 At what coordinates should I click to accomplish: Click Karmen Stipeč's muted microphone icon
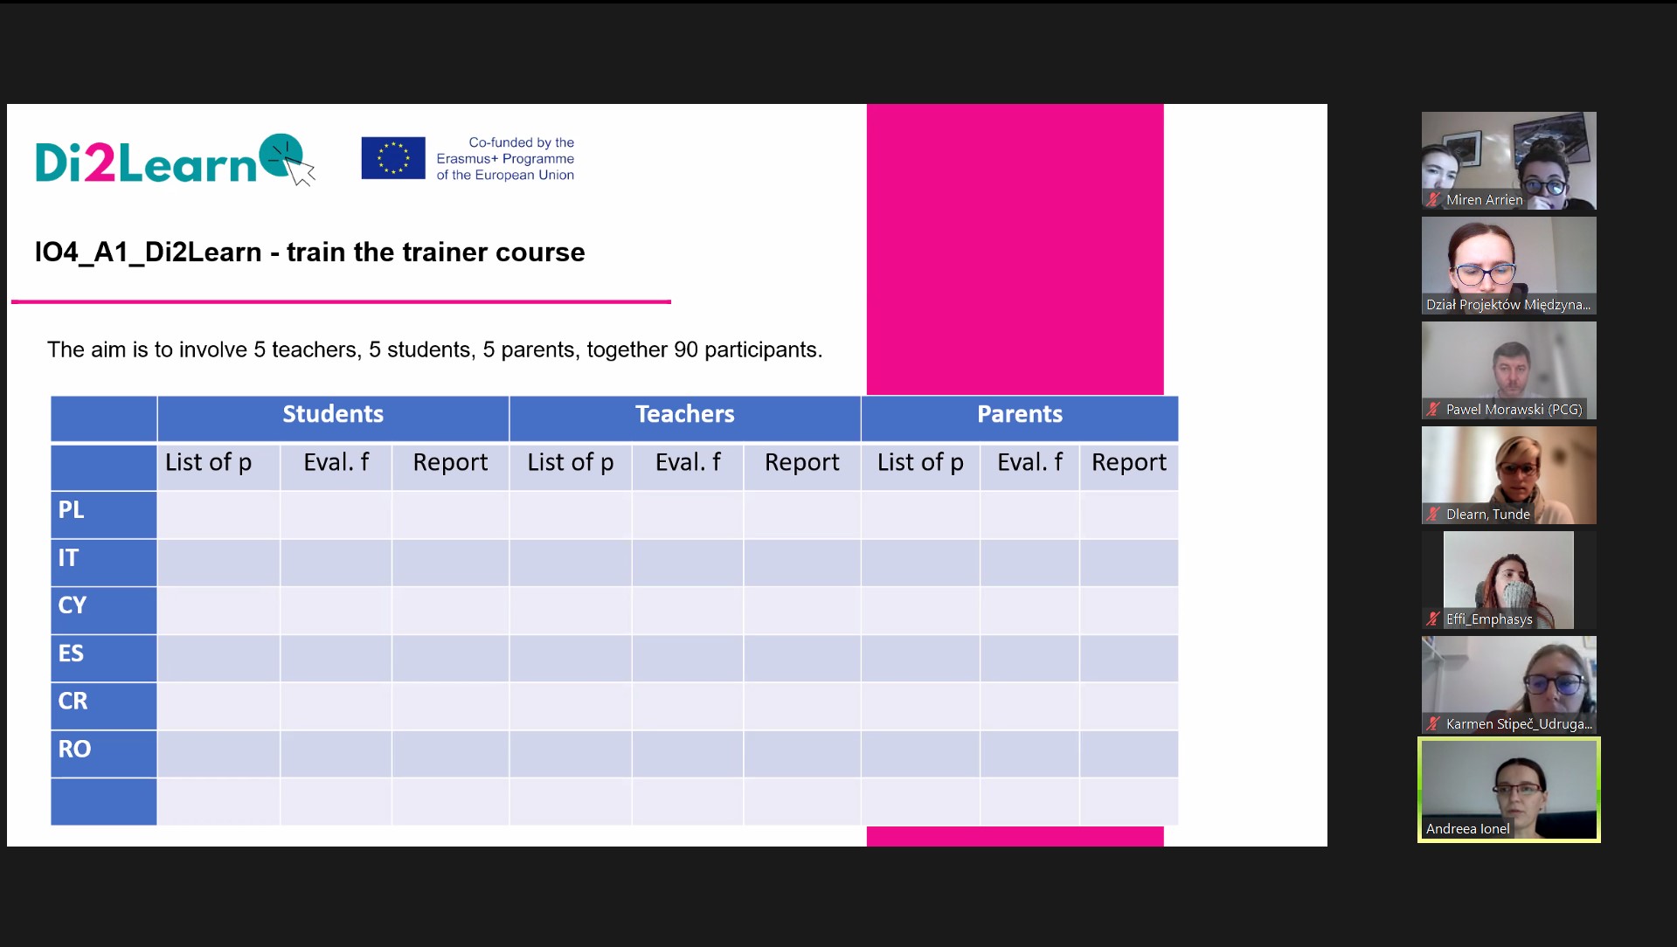tap(1433, 724)
